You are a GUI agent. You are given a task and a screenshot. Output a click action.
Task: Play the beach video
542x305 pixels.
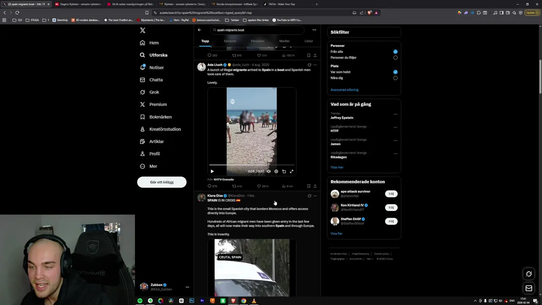212,172
